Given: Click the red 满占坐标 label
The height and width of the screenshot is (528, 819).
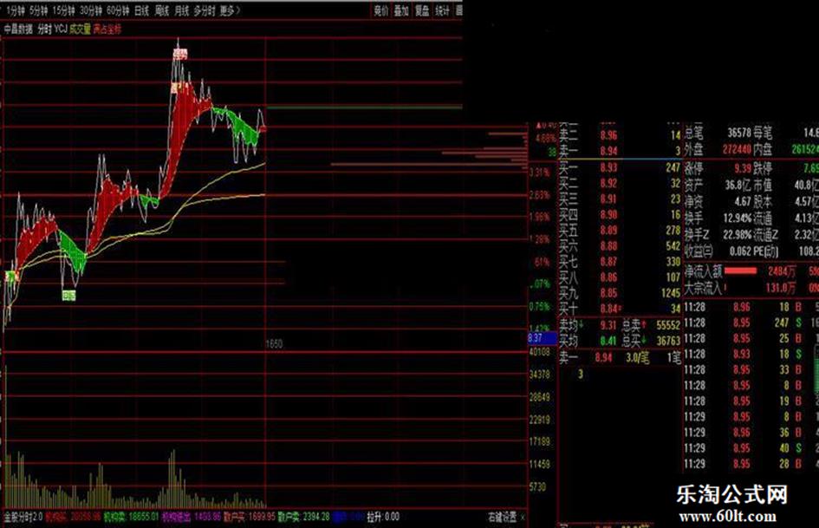Looking at the screenshot, I should [107, 29].
